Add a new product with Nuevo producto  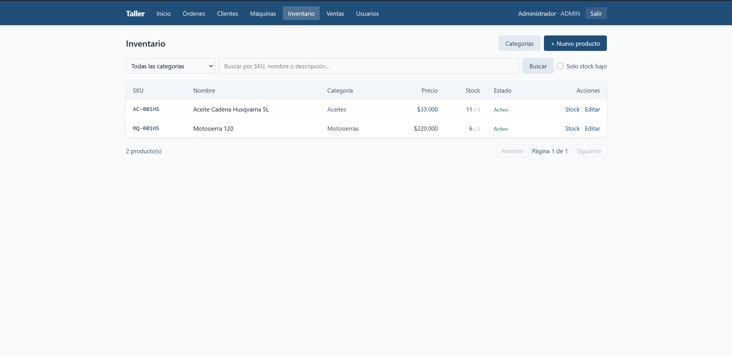(x=575, y=43)
